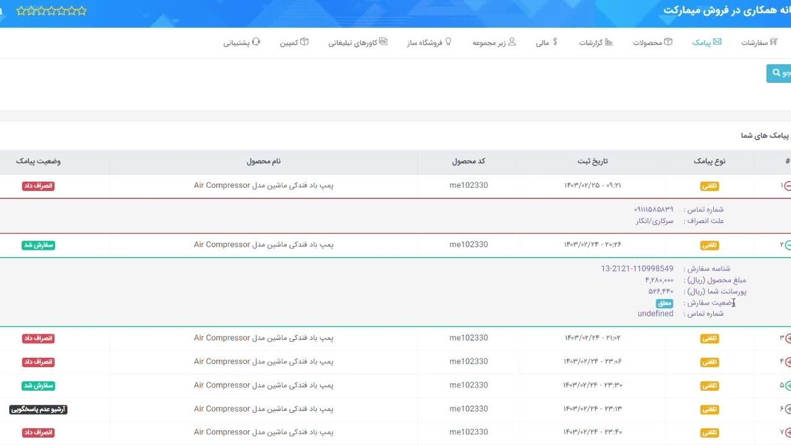This screenshot has width=791, height=445.
Task: Open order ID 13-2121-110998549
Action: tap(637, 269)
